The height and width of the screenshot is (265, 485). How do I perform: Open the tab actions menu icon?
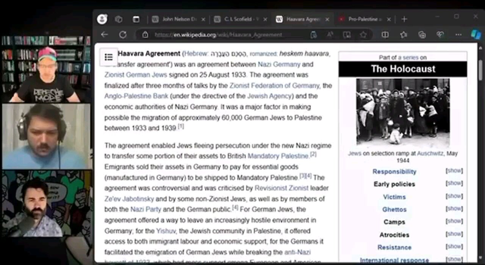(x=136, y=19)
